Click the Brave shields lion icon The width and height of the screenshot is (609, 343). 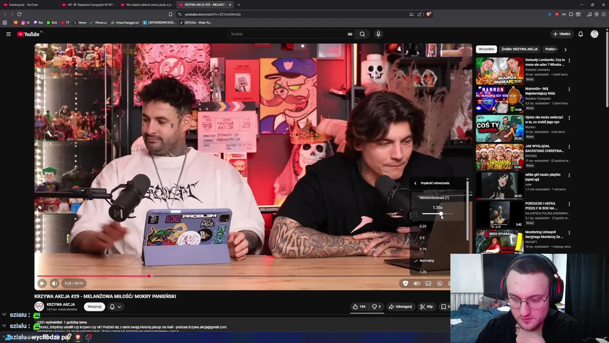428,14
